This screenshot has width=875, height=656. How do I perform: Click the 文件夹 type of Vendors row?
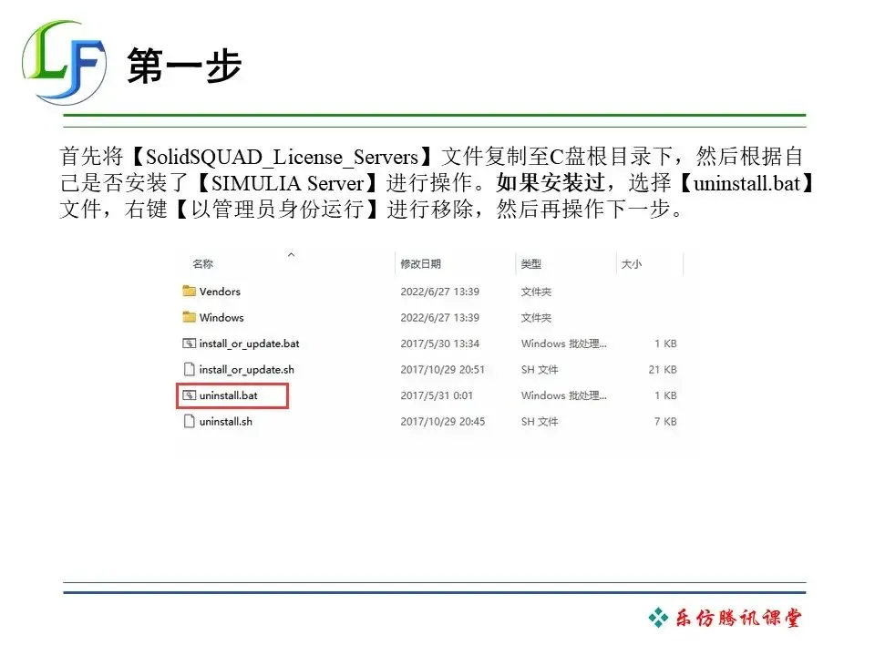point(536,292)
